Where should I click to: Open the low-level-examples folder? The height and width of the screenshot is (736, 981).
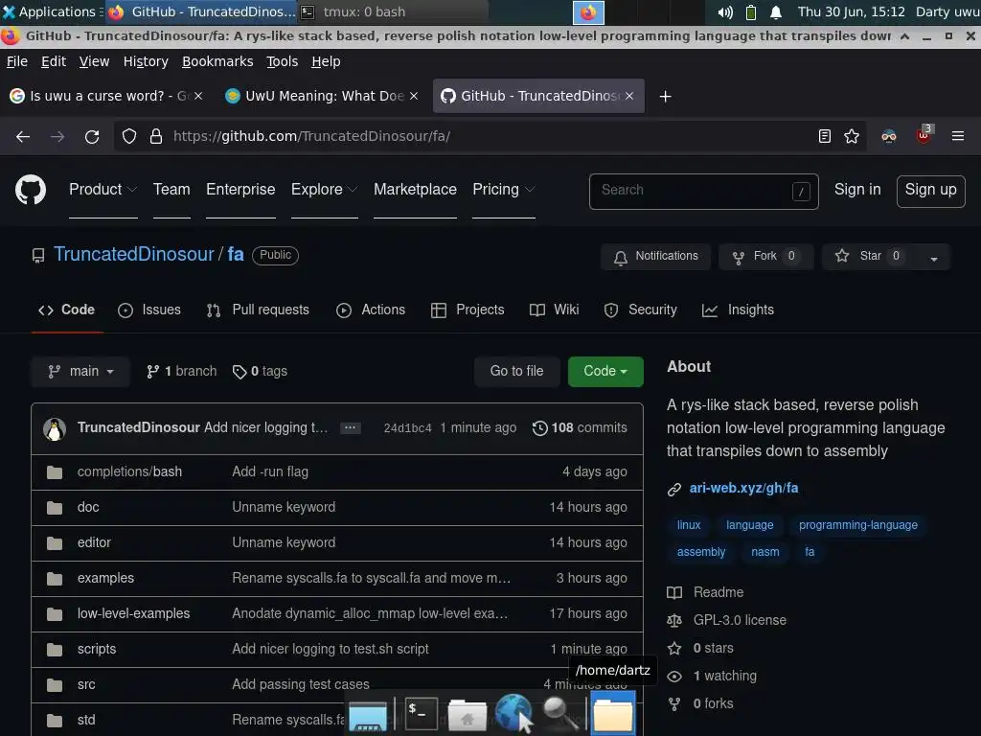click(133, 614)
